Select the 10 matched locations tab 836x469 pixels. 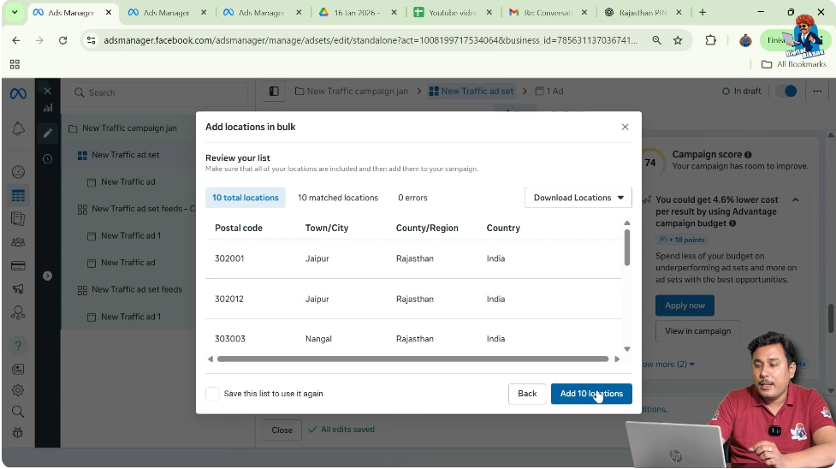pyautogui.click(x=338, y=198)
